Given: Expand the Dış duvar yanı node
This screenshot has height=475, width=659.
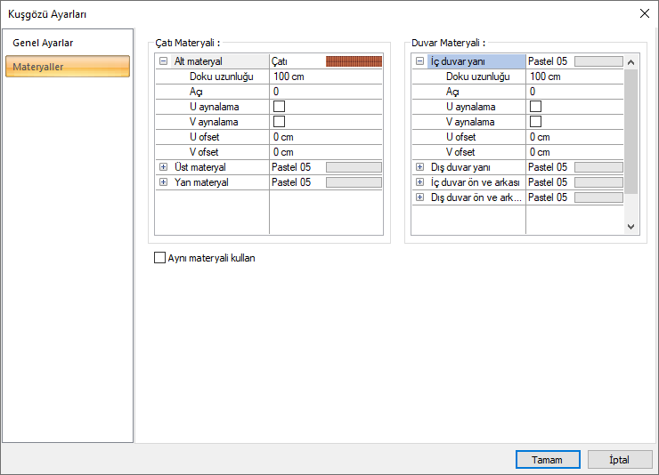Looking at the screenshot, I should pos(419,167).
